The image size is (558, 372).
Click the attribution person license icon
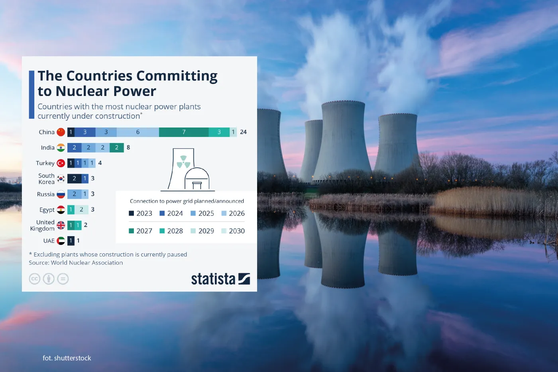tap(49, 279)
